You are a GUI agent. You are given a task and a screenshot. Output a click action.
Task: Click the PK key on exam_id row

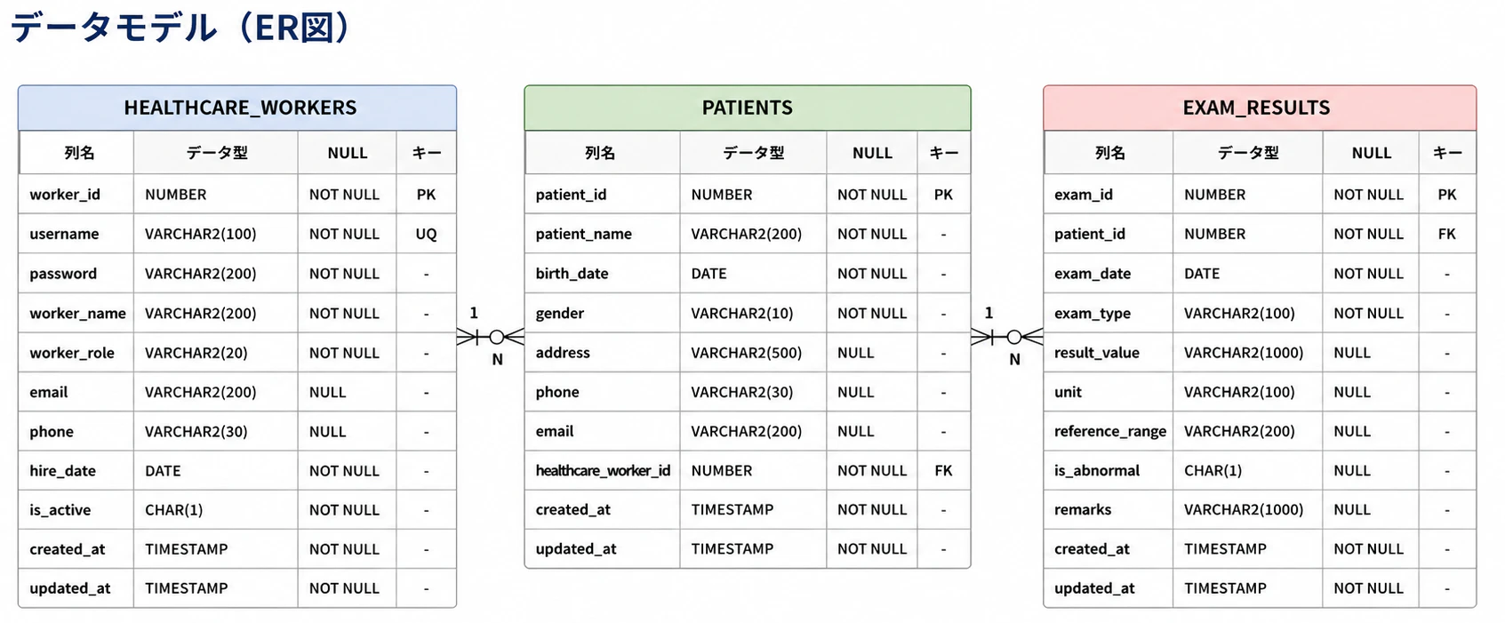(1447, 195)
